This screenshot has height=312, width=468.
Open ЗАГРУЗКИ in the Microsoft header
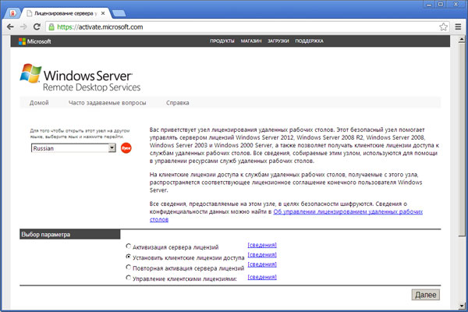click(x=278, y=41)
